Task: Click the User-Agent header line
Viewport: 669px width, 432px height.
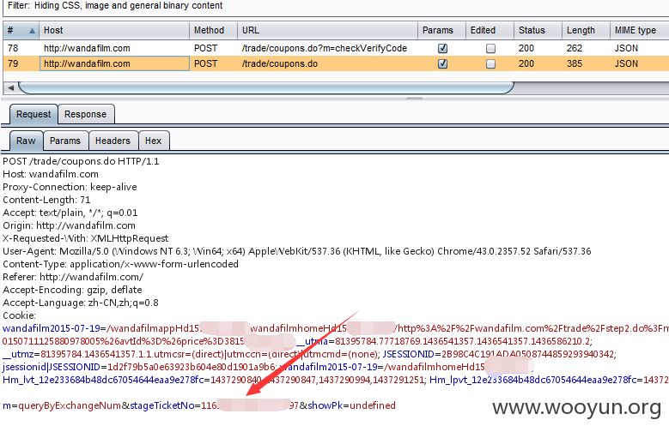Action: (x=297, y=251)
